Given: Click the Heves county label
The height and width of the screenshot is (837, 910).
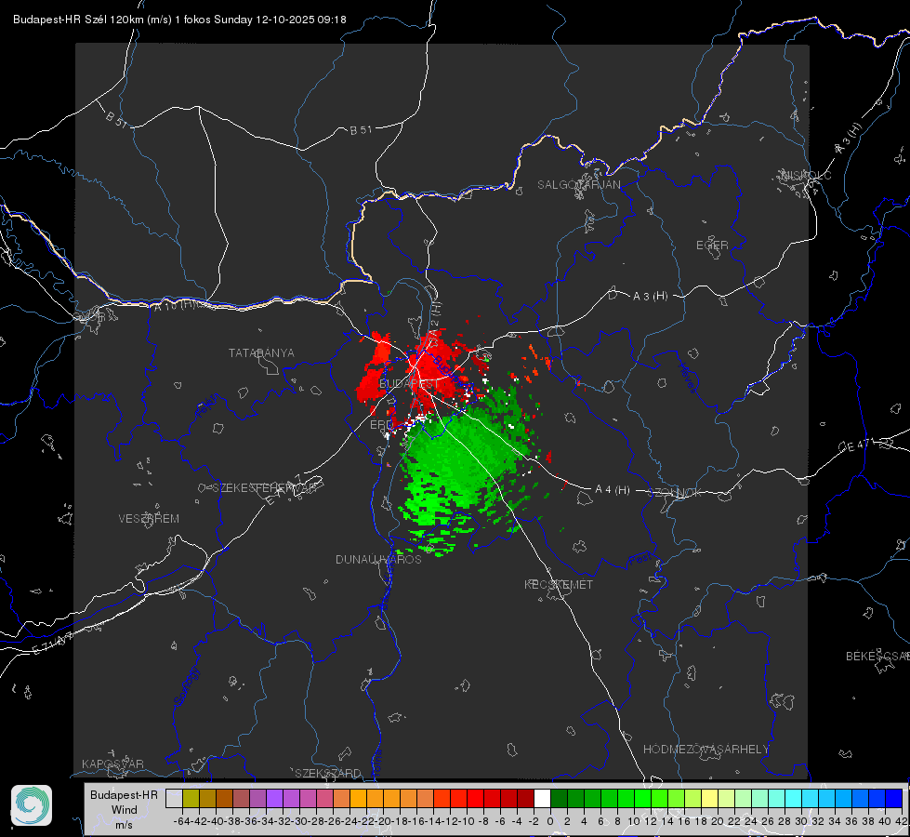Looking at the screenshot, I should (x=688, y=379).
